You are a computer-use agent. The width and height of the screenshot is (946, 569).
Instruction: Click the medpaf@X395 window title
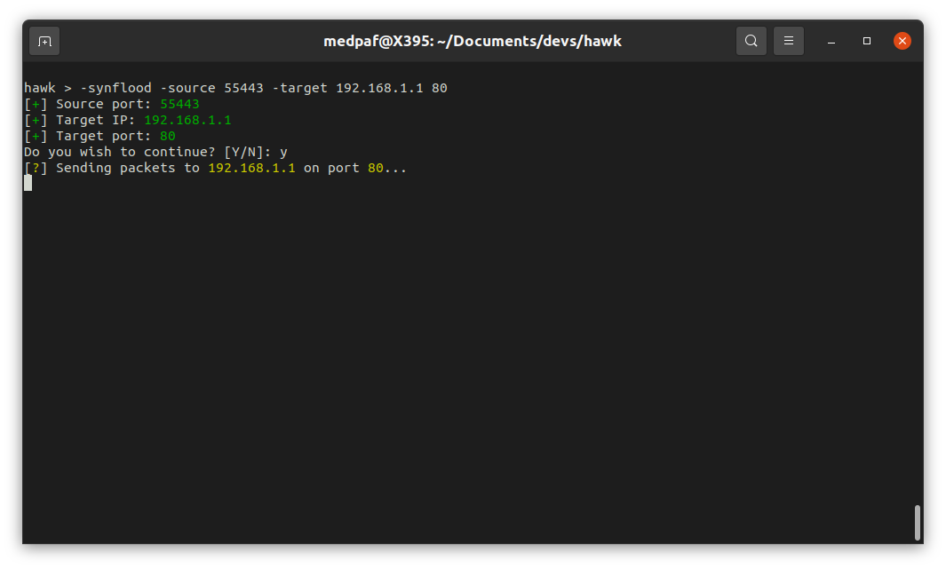472,41
